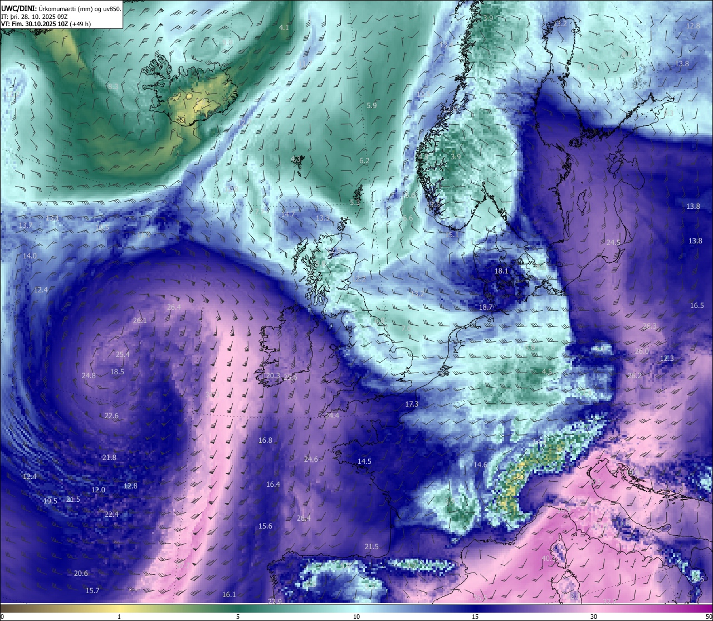Click the map value "18.1" over Denmark
Screen dimensions: 713x621
(501, 271)
